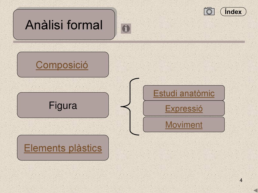Click the curly brace shape
This screenshot has height=193, width=258.
coord(130,107)
